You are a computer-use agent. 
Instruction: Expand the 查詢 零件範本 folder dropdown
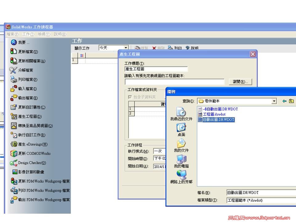(x=274, y=101)
